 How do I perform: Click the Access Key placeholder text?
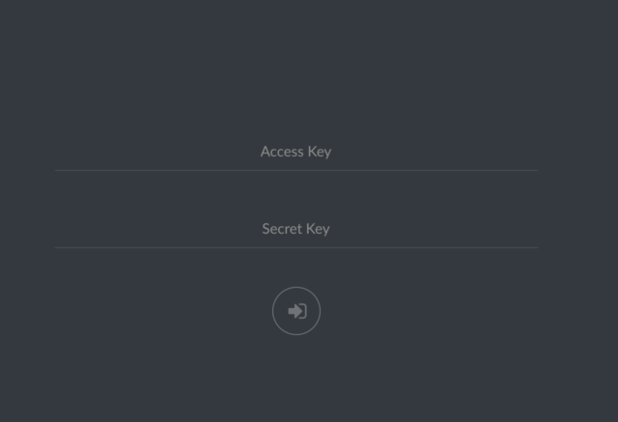[296, 152]
